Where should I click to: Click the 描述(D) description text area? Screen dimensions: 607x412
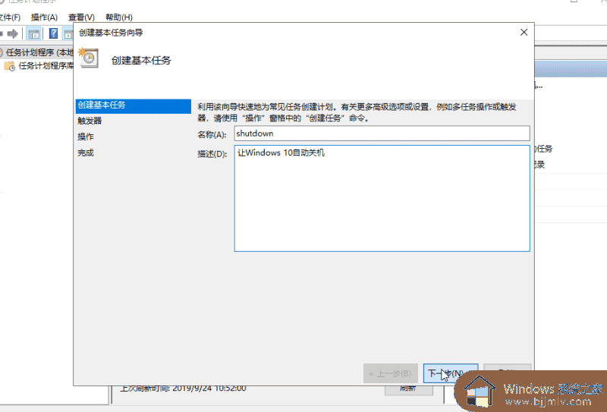382,198
